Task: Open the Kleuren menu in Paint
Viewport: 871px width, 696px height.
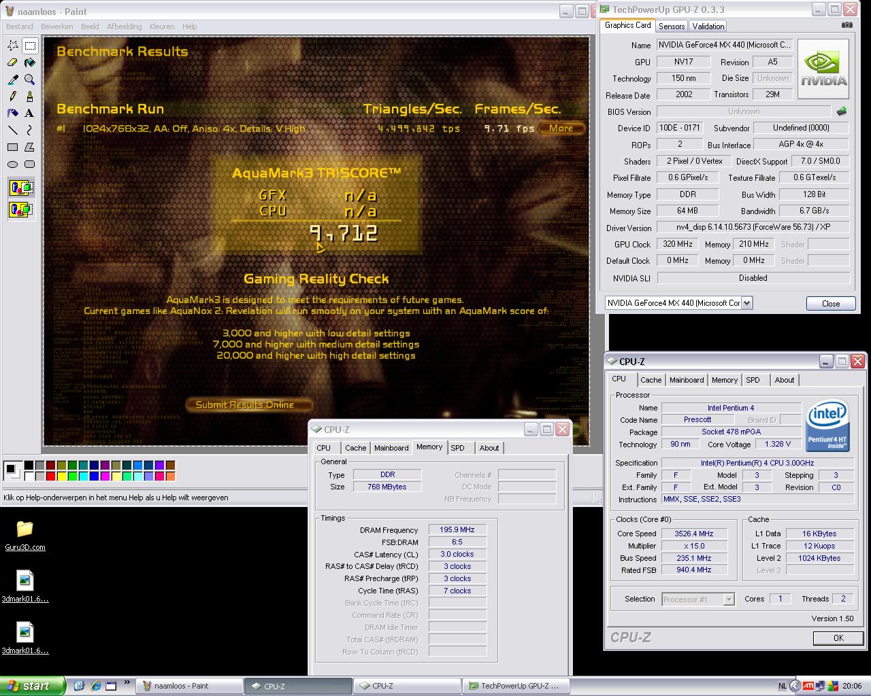Action: click(162, 27)
